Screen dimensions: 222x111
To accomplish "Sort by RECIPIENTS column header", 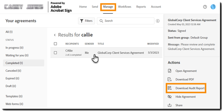I will coord(72,44).
